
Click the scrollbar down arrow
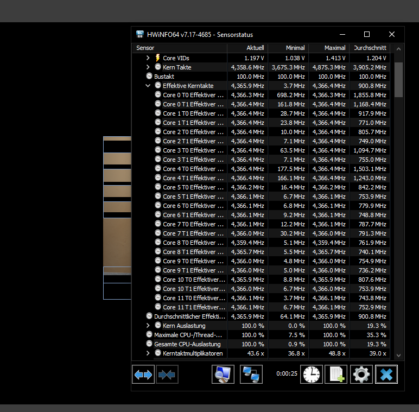[x=398, y=356]
